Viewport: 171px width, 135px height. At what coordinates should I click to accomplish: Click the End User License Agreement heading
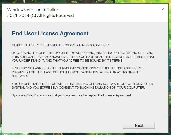tap(50, 33)
